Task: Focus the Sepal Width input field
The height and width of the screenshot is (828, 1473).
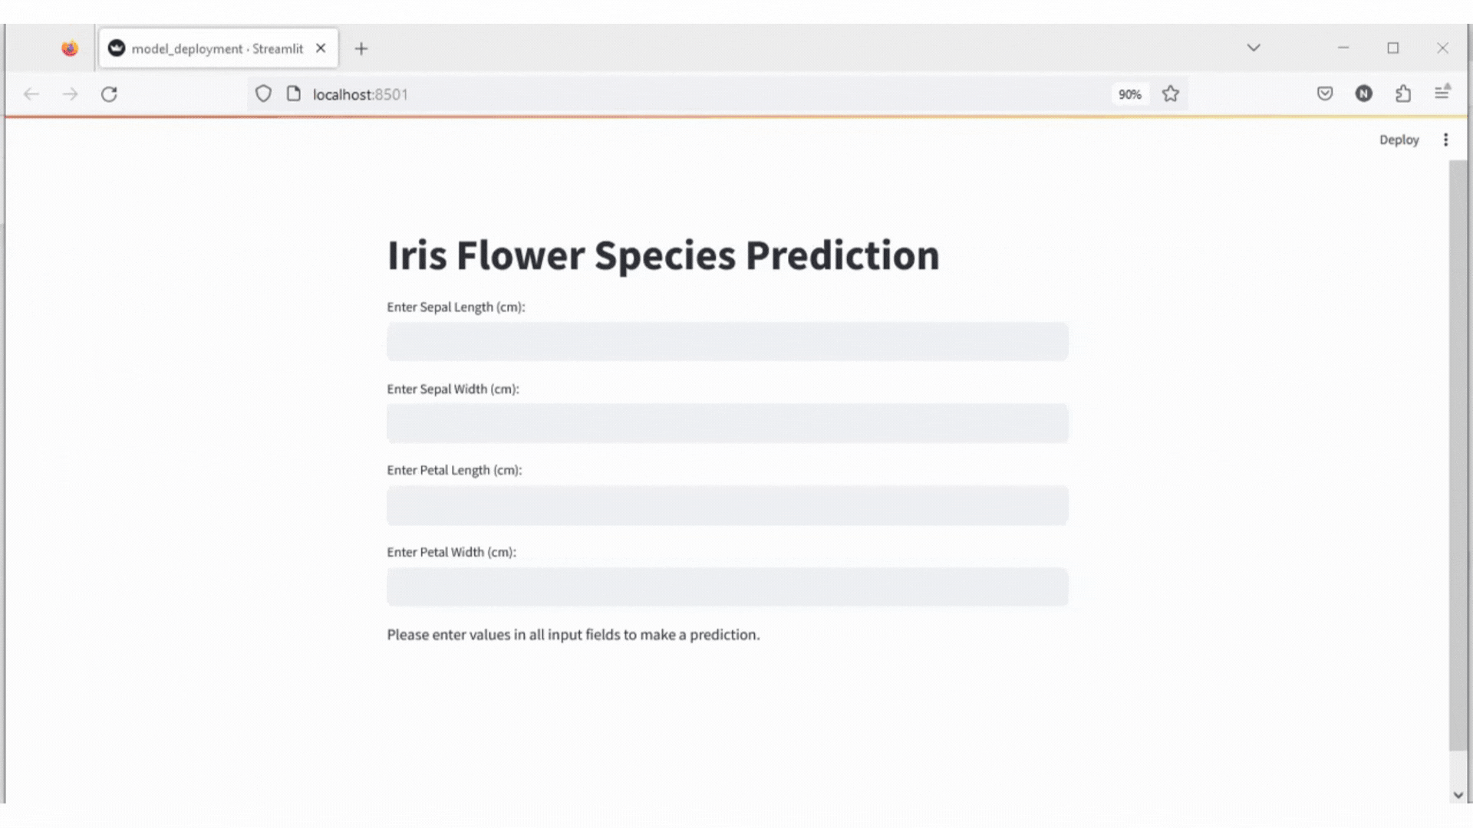Action: click(x=727, y=423)
